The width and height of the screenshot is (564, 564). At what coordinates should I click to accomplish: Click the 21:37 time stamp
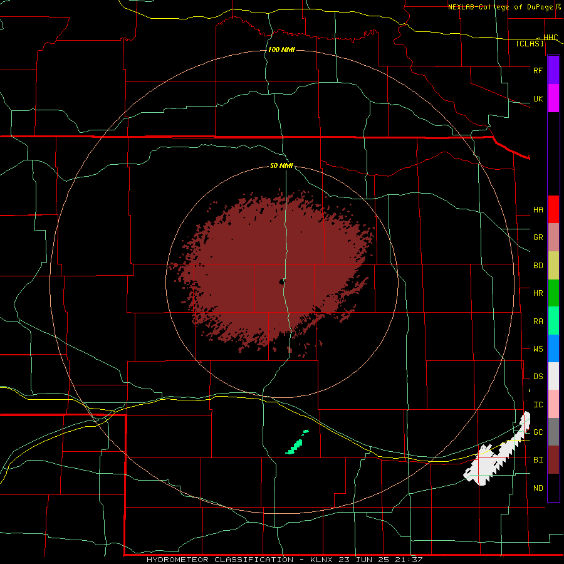pyautogui.click(x=409, y=560)
